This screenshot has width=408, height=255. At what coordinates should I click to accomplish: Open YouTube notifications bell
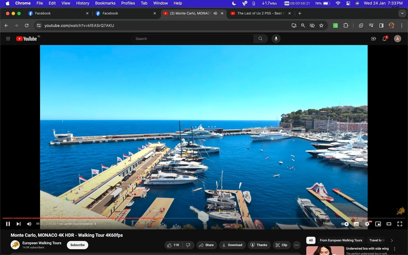384,39
